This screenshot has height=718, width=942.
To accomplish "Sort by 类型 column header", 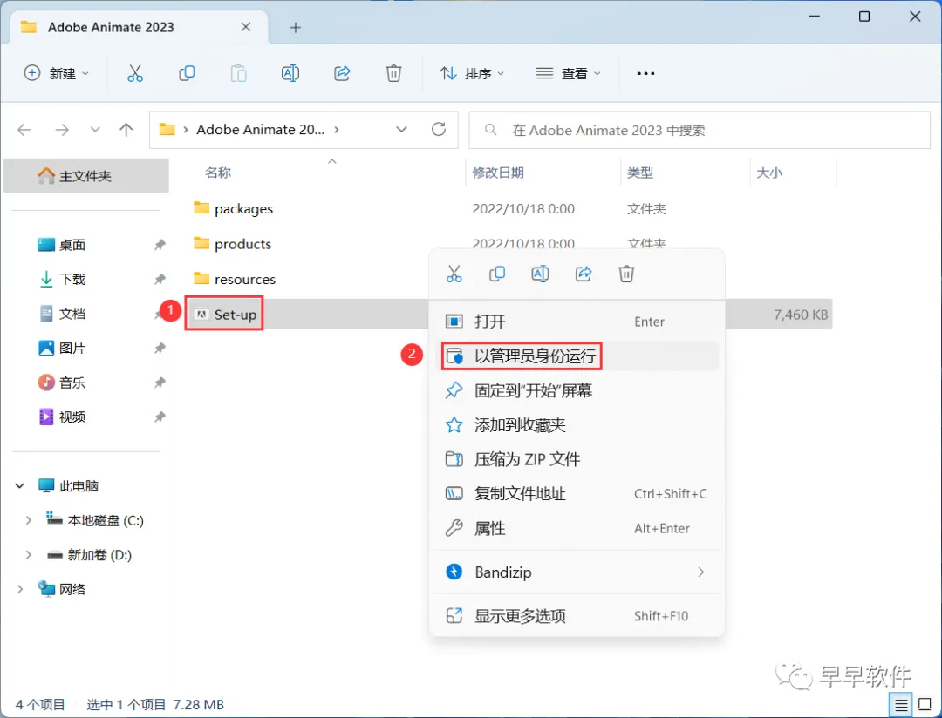I will click(640, 173).
